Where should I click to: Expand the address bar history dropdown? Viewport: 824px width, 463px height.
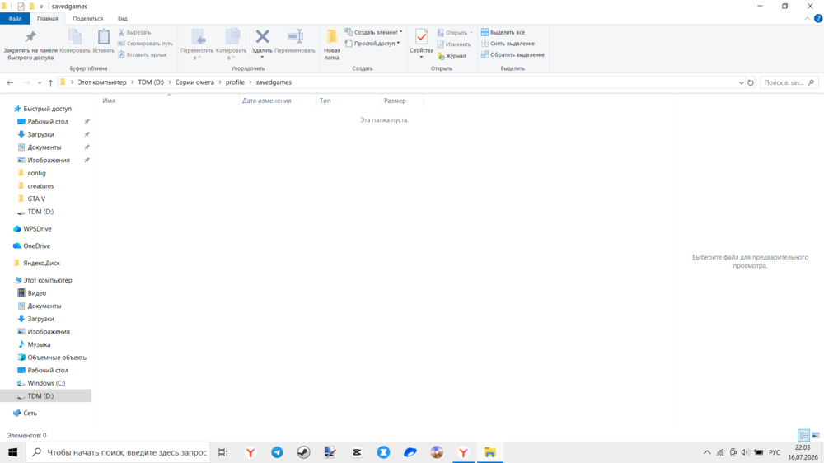(741, 82)
